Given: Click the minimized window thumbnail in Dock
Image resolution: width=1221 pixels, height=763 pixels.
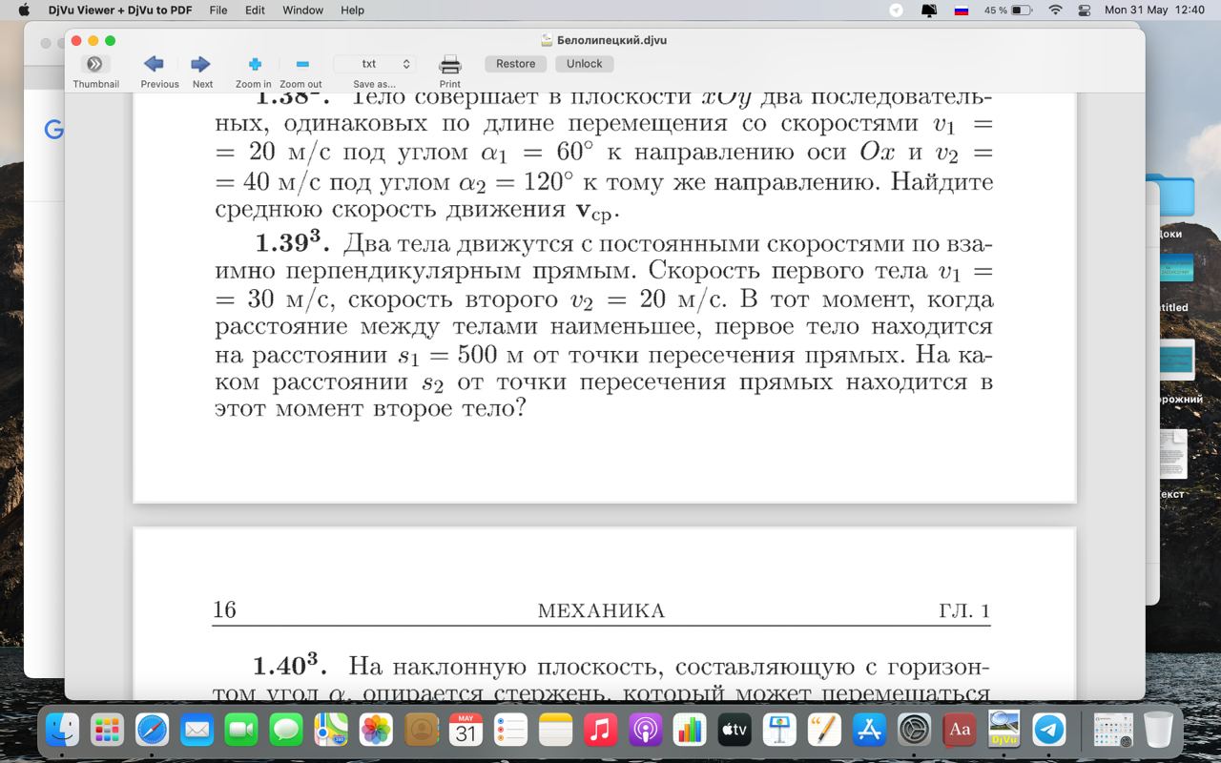Looking at the screenshot, I should tap(1112, 730).
